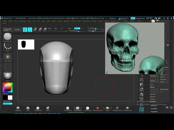Click the MergeDown button under Merge
Viewport: 174px width, 130px height.
tap(164, 89)
